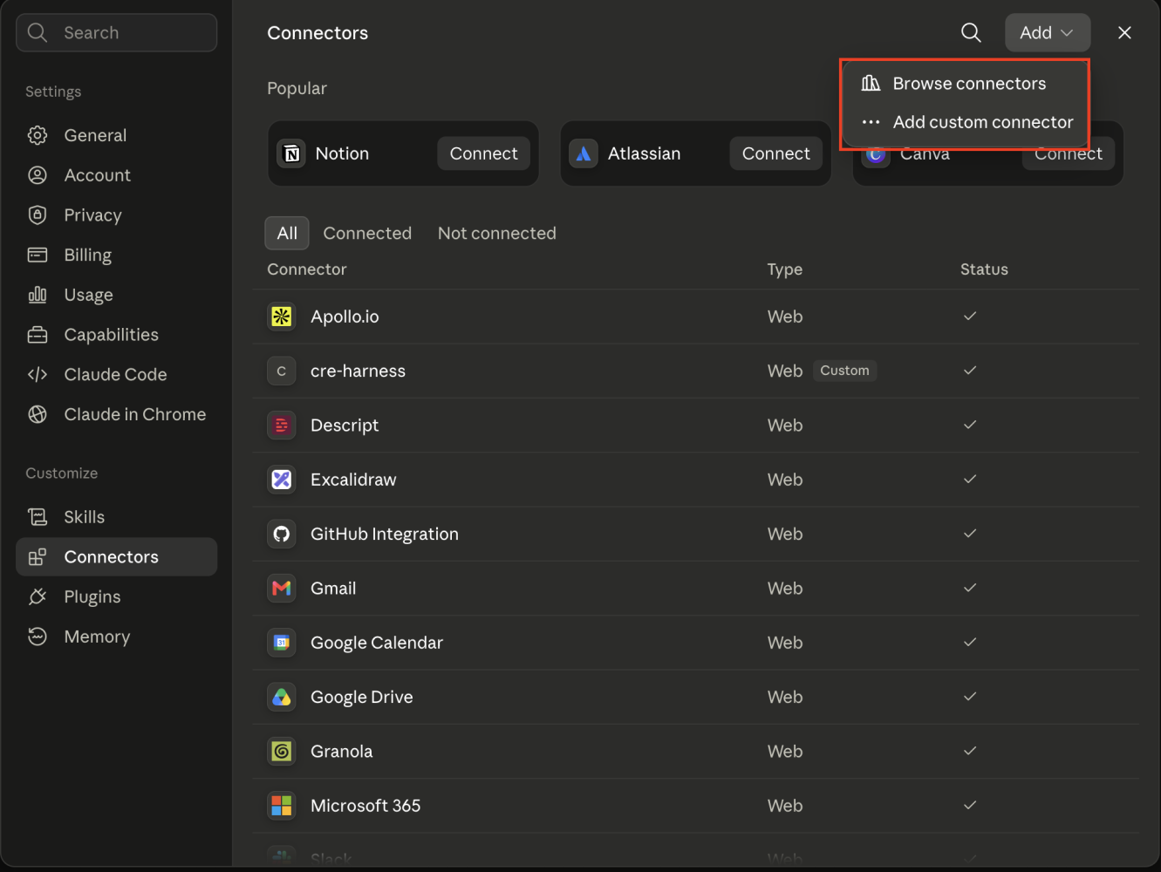
Task: Click the Excalidraw connector icon
Action: [x=281, y=480]
